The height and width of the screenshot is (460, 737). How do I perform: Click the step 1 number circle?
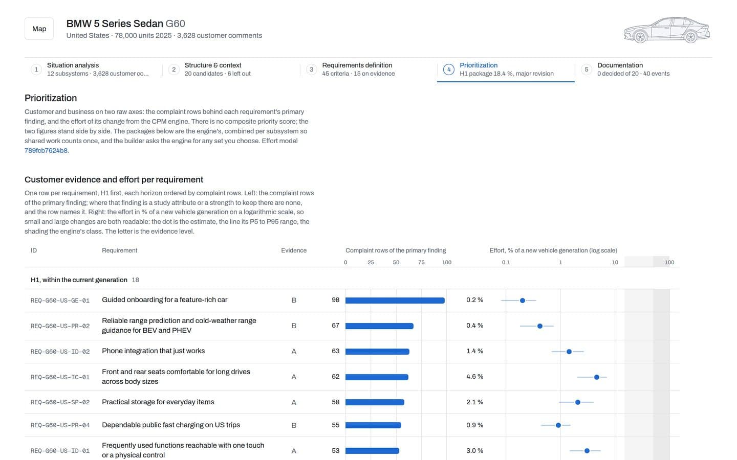pos(36,70)
